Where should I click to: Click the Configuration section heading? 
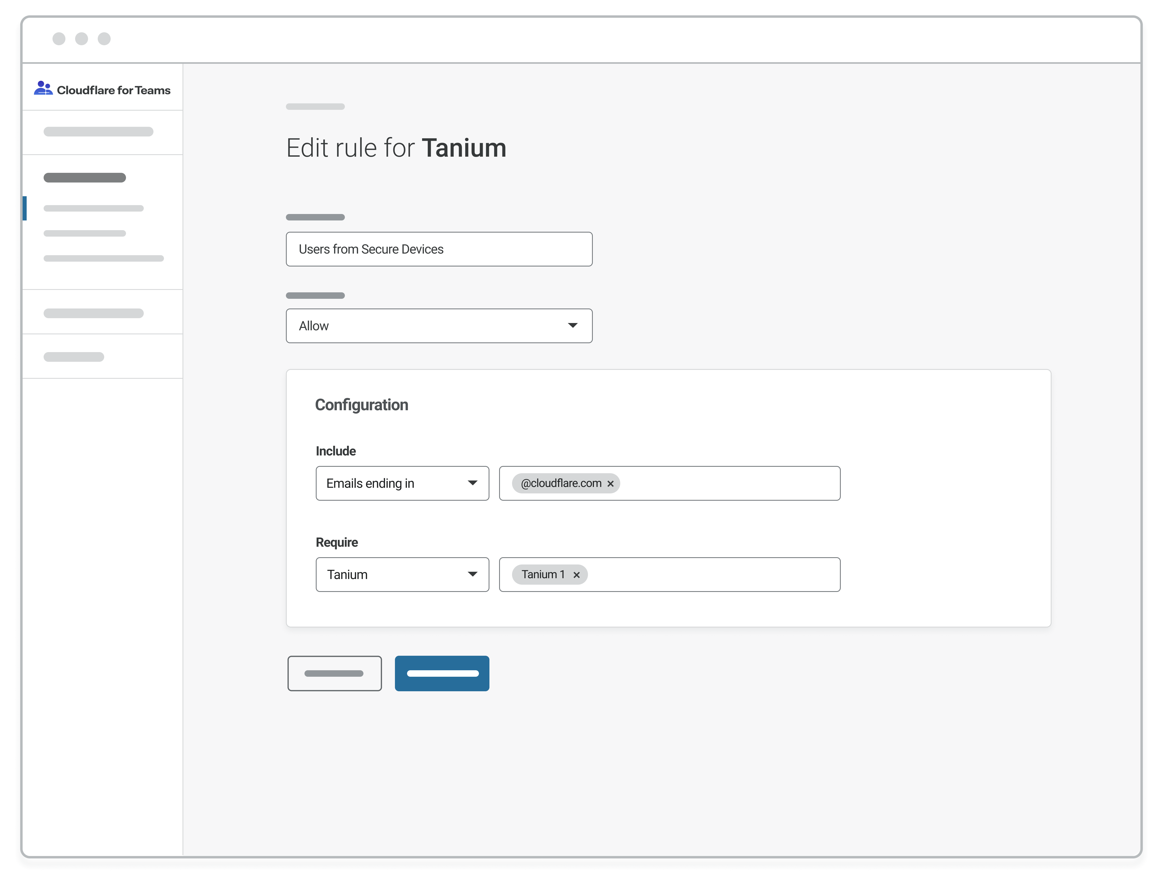[x=361, y=404]
